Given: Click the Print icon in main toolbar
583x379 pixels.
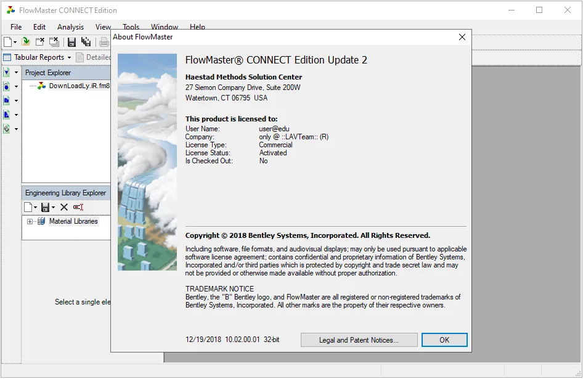Looking at the screenshot, I should [x=105, y=42].
